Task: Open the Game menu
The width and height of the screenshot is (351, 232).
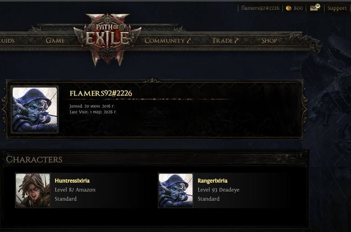Action: click(55, 41)
